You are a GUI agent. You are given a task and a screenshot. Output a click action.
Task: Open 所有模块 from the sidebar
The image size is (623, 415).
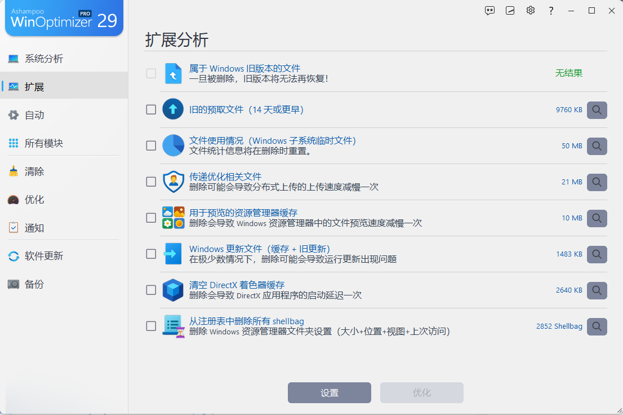point(64,143)
